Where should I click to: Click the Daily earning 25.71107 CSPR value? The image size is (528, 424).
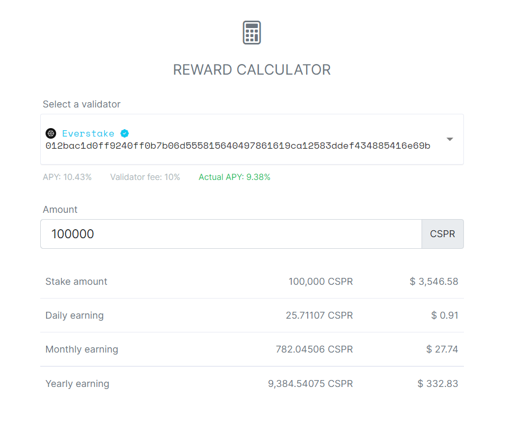[319, 315]
